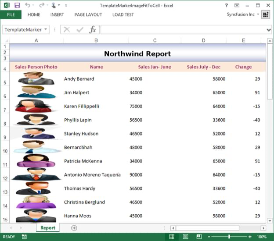This screenshot has height=241, width=274.
Task: Open the Customize Quick Access Toolbar dropdown
Action: 66,6
